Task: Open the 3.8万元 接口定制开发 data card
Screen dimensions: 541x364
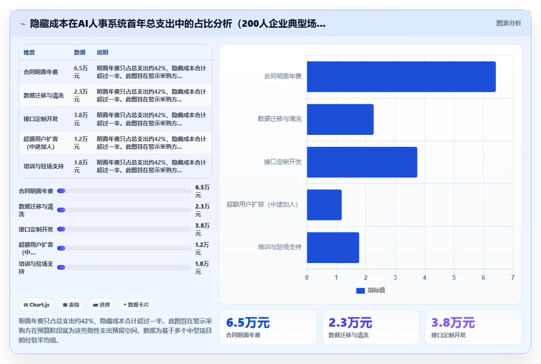Action: pos(473,327)
